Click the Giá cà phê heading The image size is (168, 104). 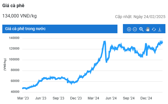tap(13, 5)
